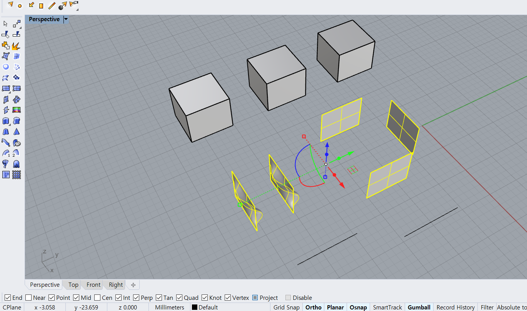
Task: Click the puzzle-piece Join tool
Action: (5, 45)
